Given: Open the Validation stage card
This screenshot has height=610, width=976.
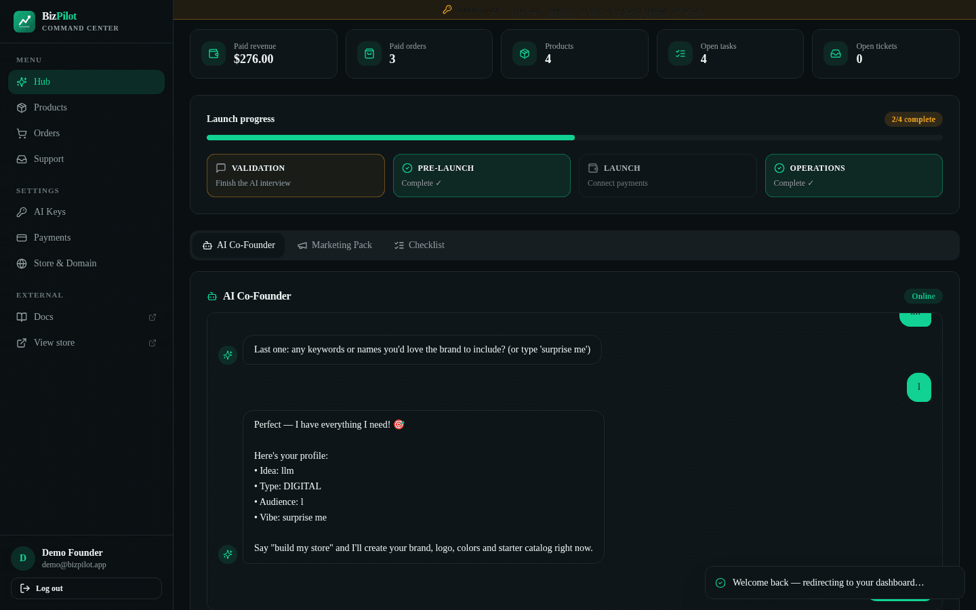Looking at the screenshot, I should [296, 176].
